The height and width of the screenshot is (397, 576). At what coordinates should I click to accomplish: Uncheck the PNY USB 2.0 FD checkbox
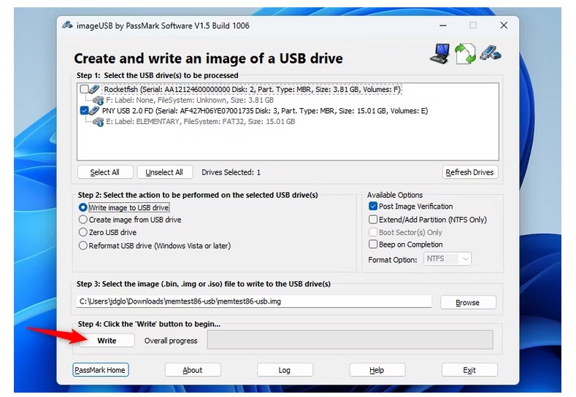84,110
